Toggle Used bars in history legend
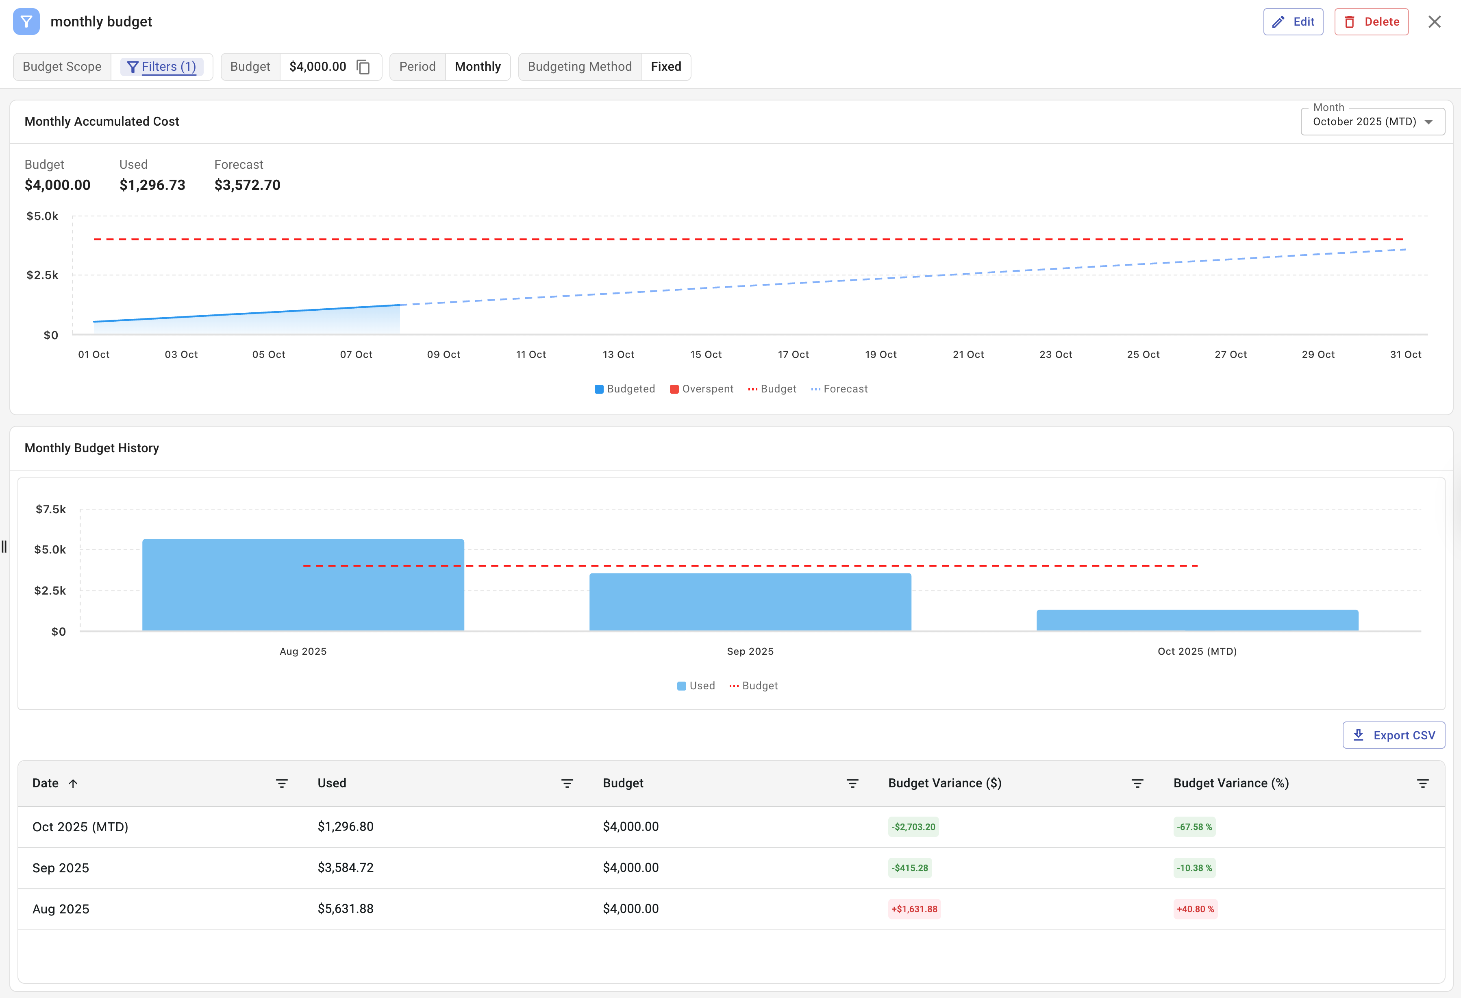 [696, 685]
